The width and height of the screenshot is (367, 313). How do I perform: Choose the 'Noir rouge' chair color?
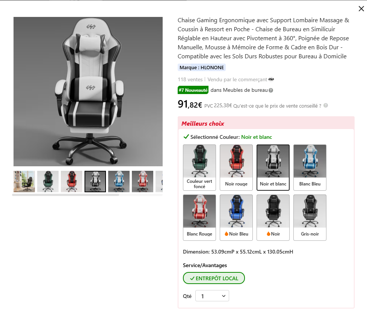click(236, 167)
